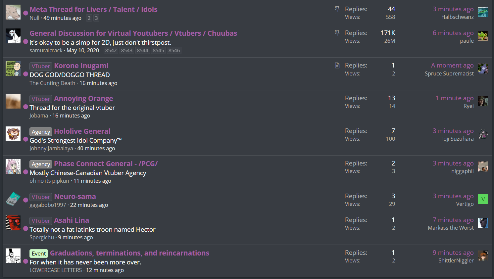
Task: Open samuraicrack's user profile link
Action: (46, 51)
